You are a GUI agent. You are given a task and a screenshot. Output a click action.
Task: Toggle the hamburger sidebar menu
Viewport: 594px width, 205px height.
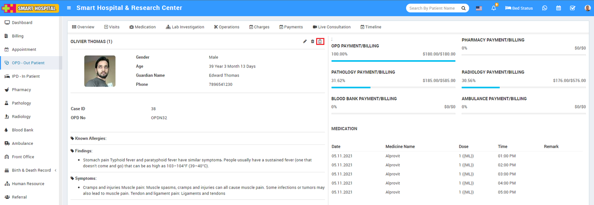pyautogui.click(x=69, y=8)
